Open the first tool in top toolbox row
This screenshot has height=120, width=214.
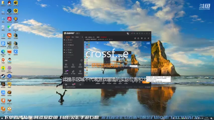(x=66, y=65)
